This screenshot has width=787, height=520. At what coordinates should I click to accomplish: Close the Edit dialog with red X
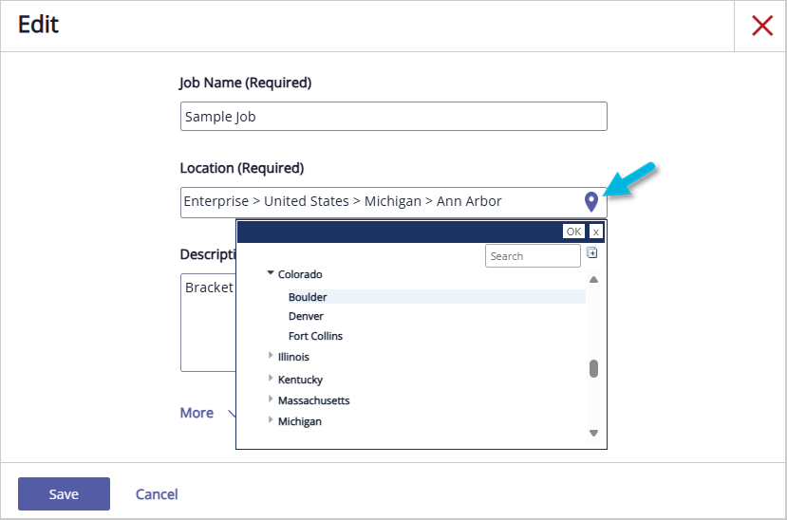761,26
